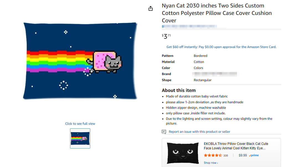Click the main Nyan Cat pillow image
286x167 pixels.
[x=80, y=61]
